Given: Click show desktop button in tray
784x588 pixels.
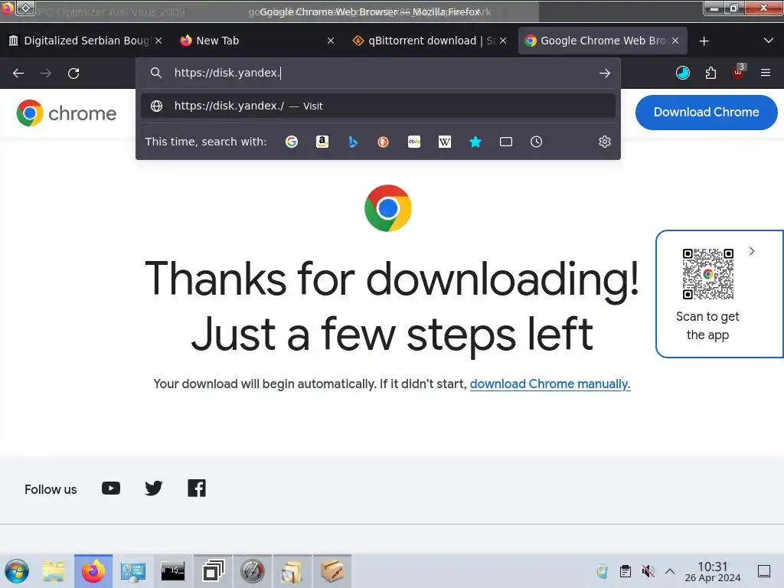Looking at the screenshot, I should point(764,571).
